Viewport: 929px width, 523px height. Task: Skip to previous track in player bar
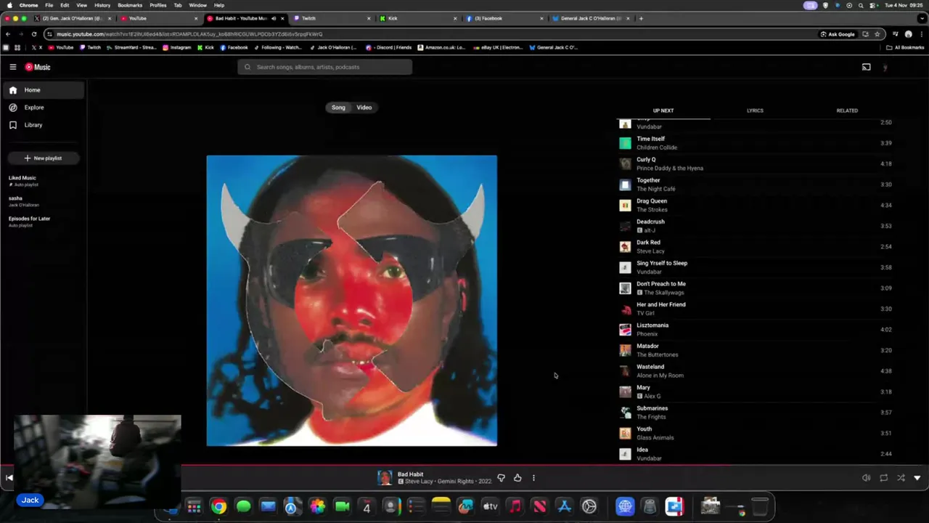tap(9, 477)
